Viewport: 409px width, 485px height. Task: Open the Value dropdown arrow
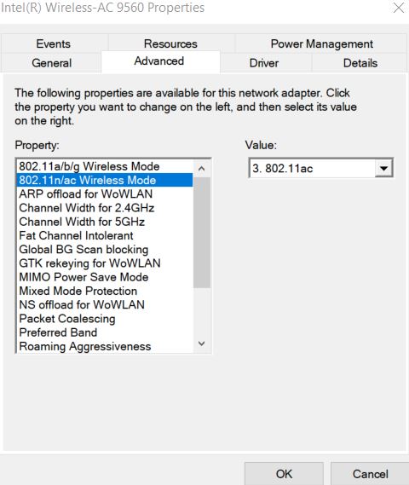383,168
